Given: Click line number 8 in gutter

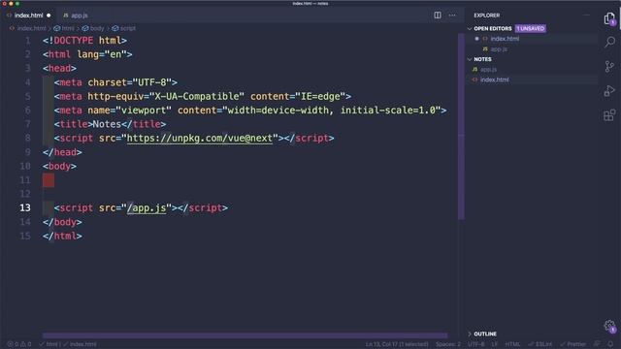Looking at the screenshot, I should (x=28, y=138).
